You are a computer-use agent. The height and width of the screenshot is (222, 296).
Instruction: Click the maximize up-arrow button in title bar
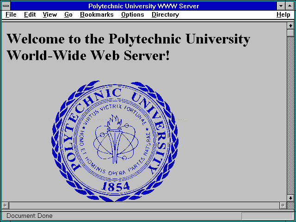[290, 6]
